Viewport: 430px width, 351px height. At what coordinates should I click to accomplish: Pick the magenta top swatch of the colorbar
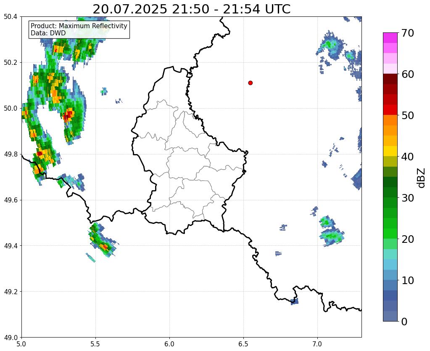390,37
